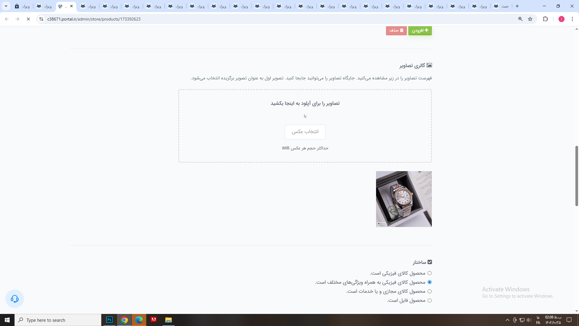
Task: Stop page loading with X button
Action: coord(28,19)
